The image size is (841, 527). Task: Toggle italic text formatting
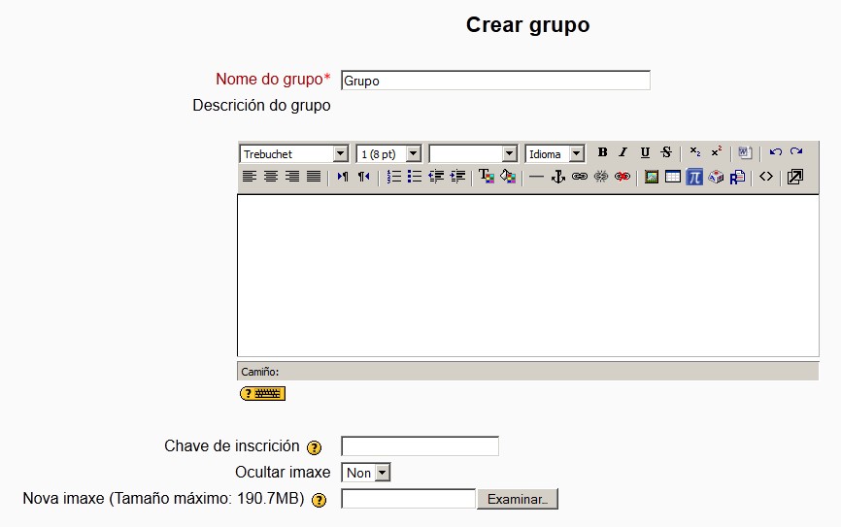coord(622,153)
